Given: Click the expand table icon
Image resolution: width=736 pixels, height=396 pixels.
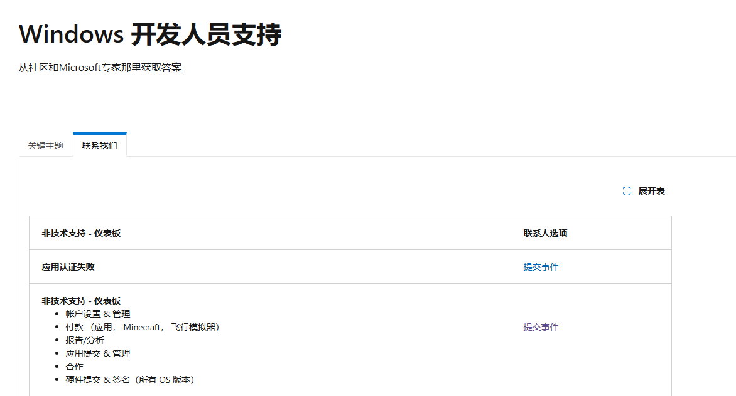Looking at the screenshot, I should pos(627,191).
